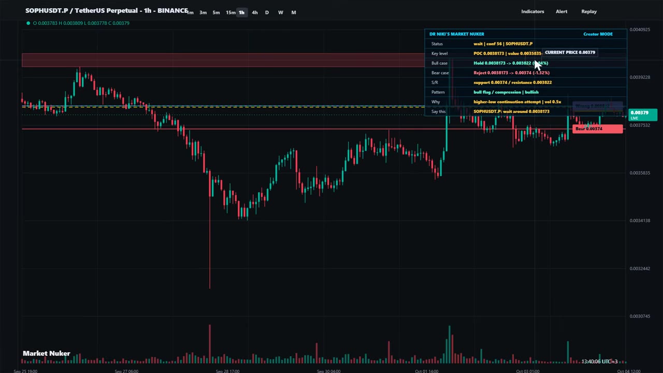Click the Status row value 'wait | conf 56'
This screenshot has height=373, width=663.
503,44
